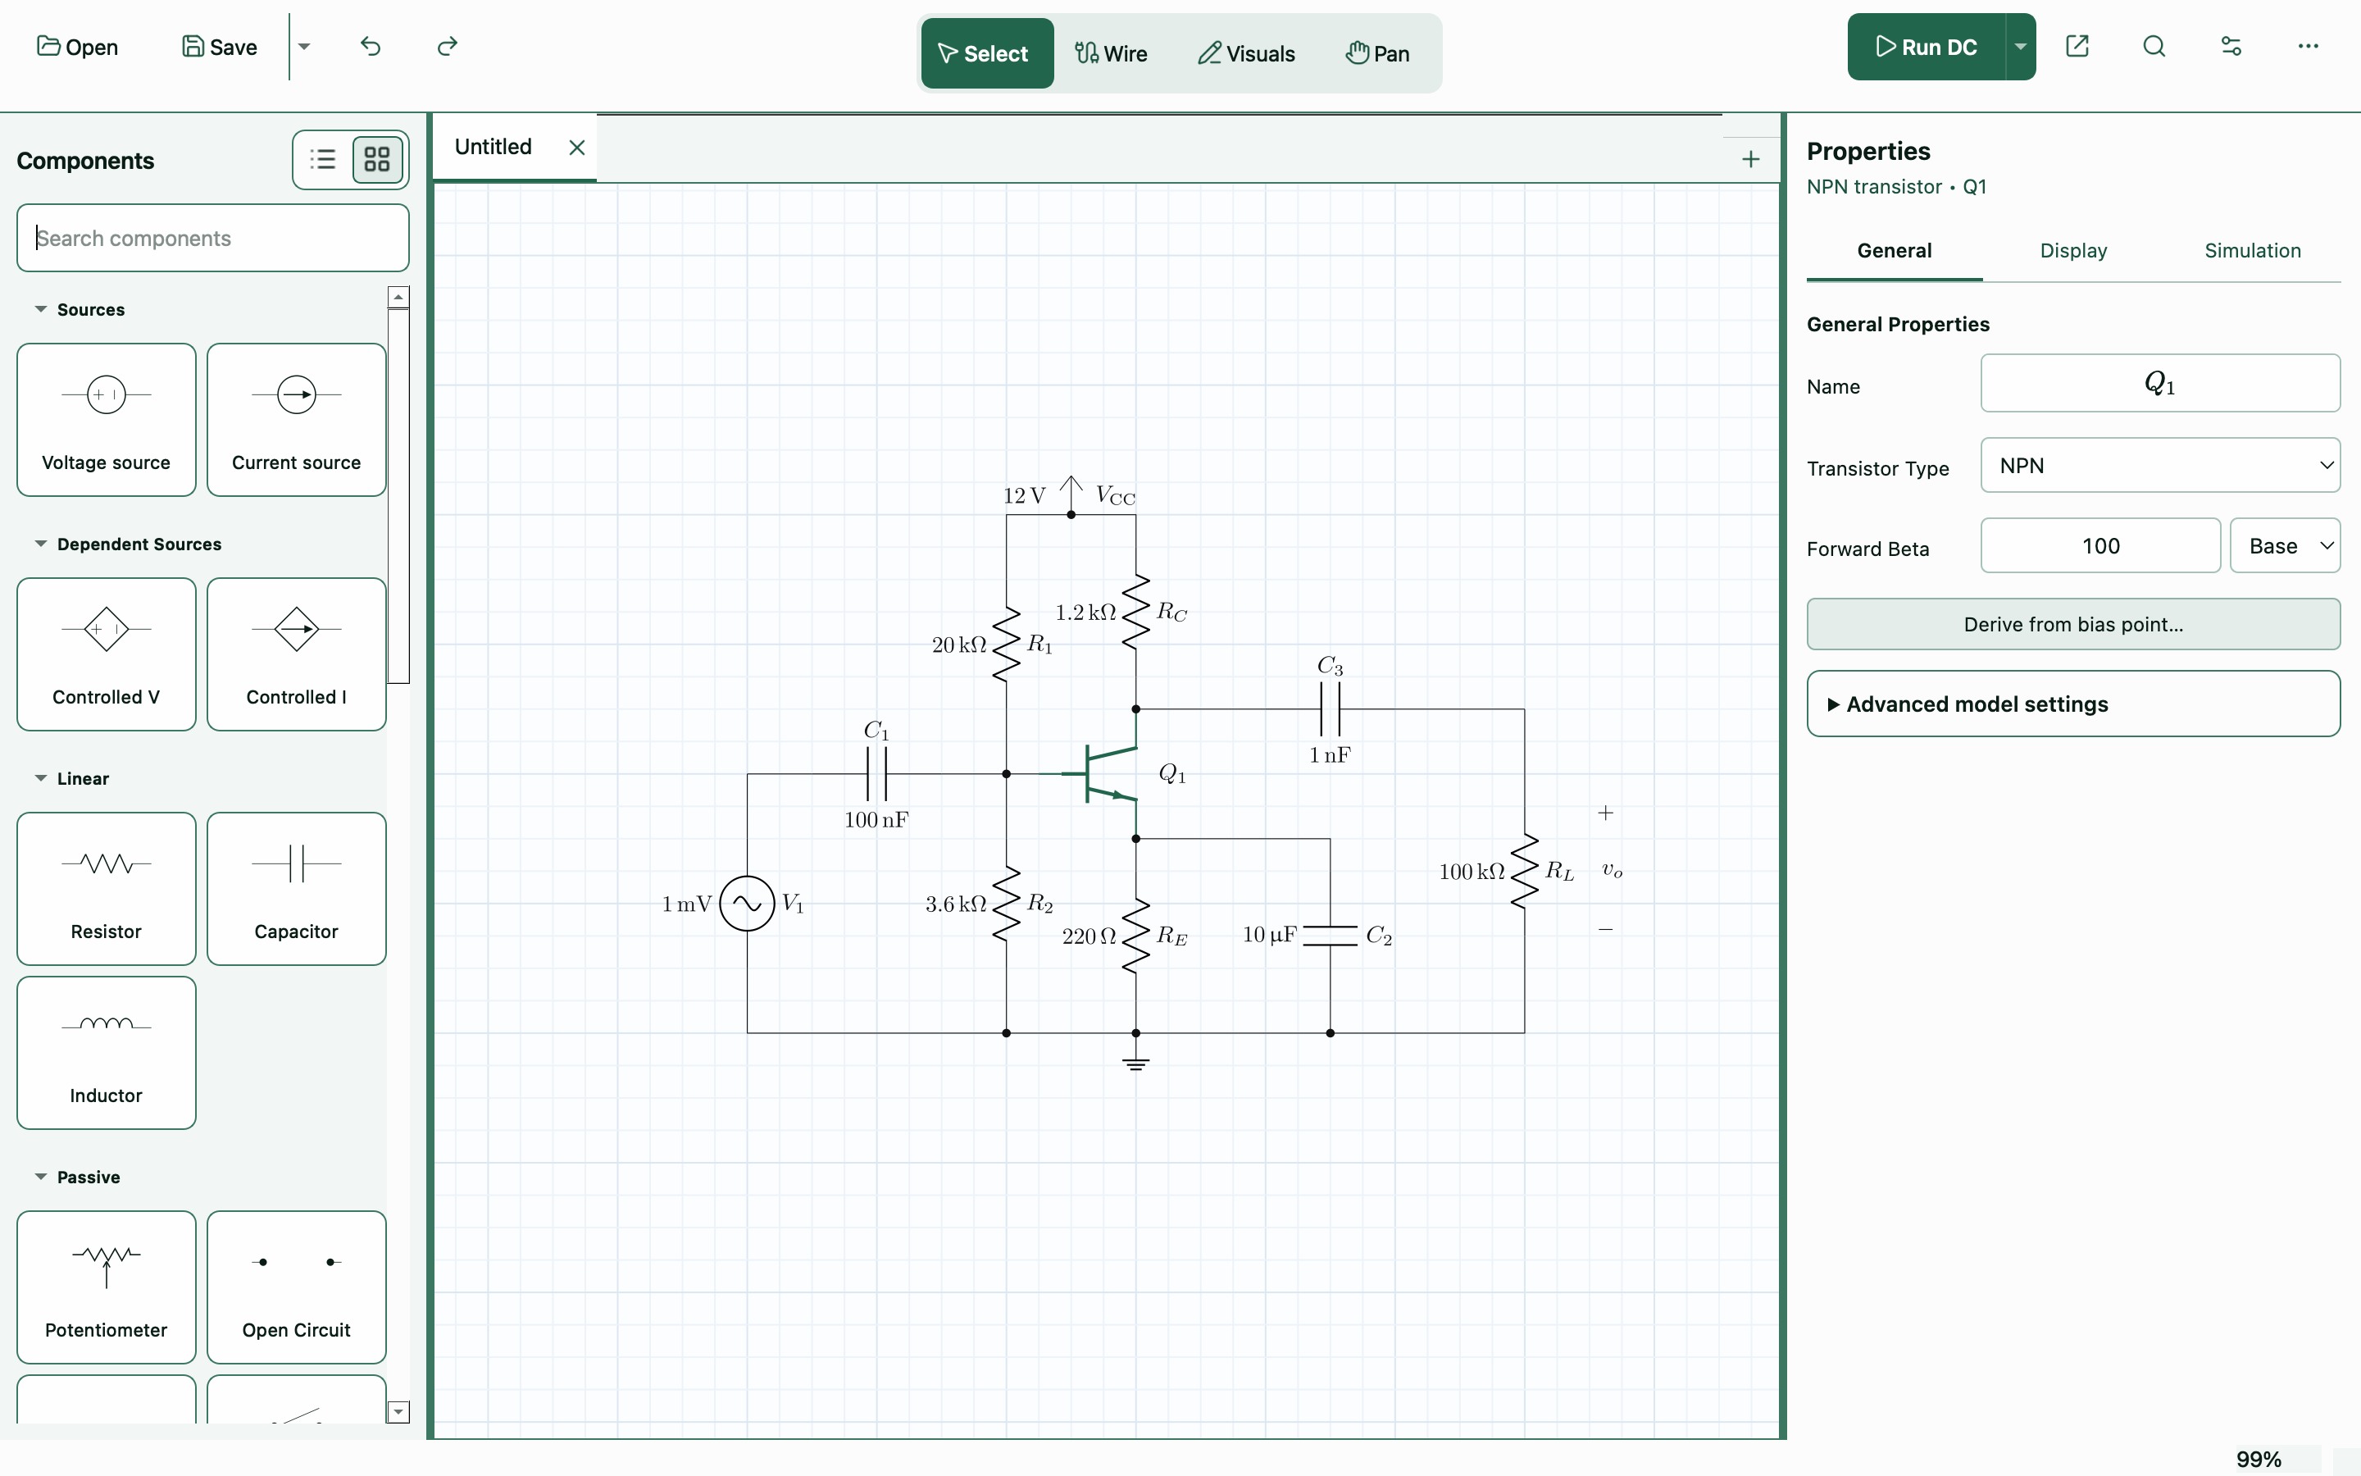
Task: Click the undo arrow icon
Action: pyautogui.click(x=371, y=46)
